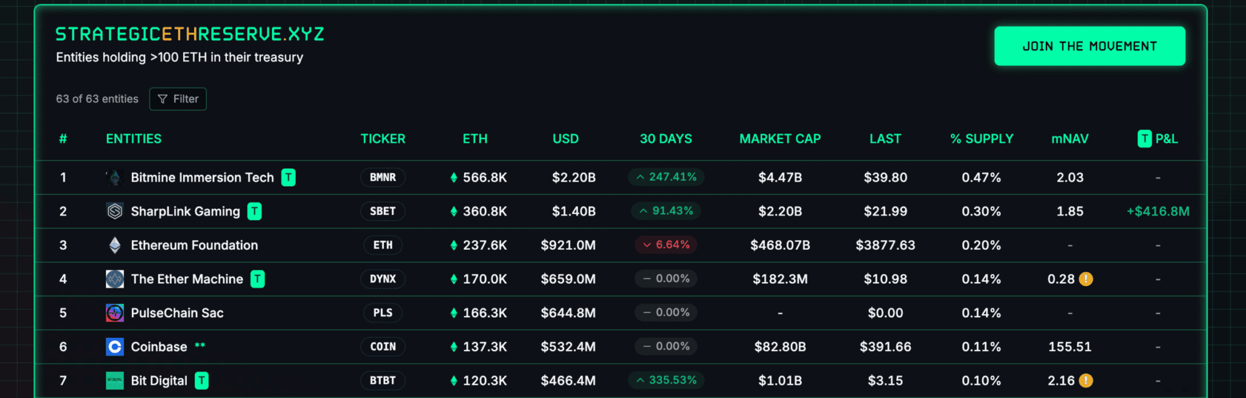
Task: Sort by the % SUPPLY column header
Action: [x=982, y=139]
